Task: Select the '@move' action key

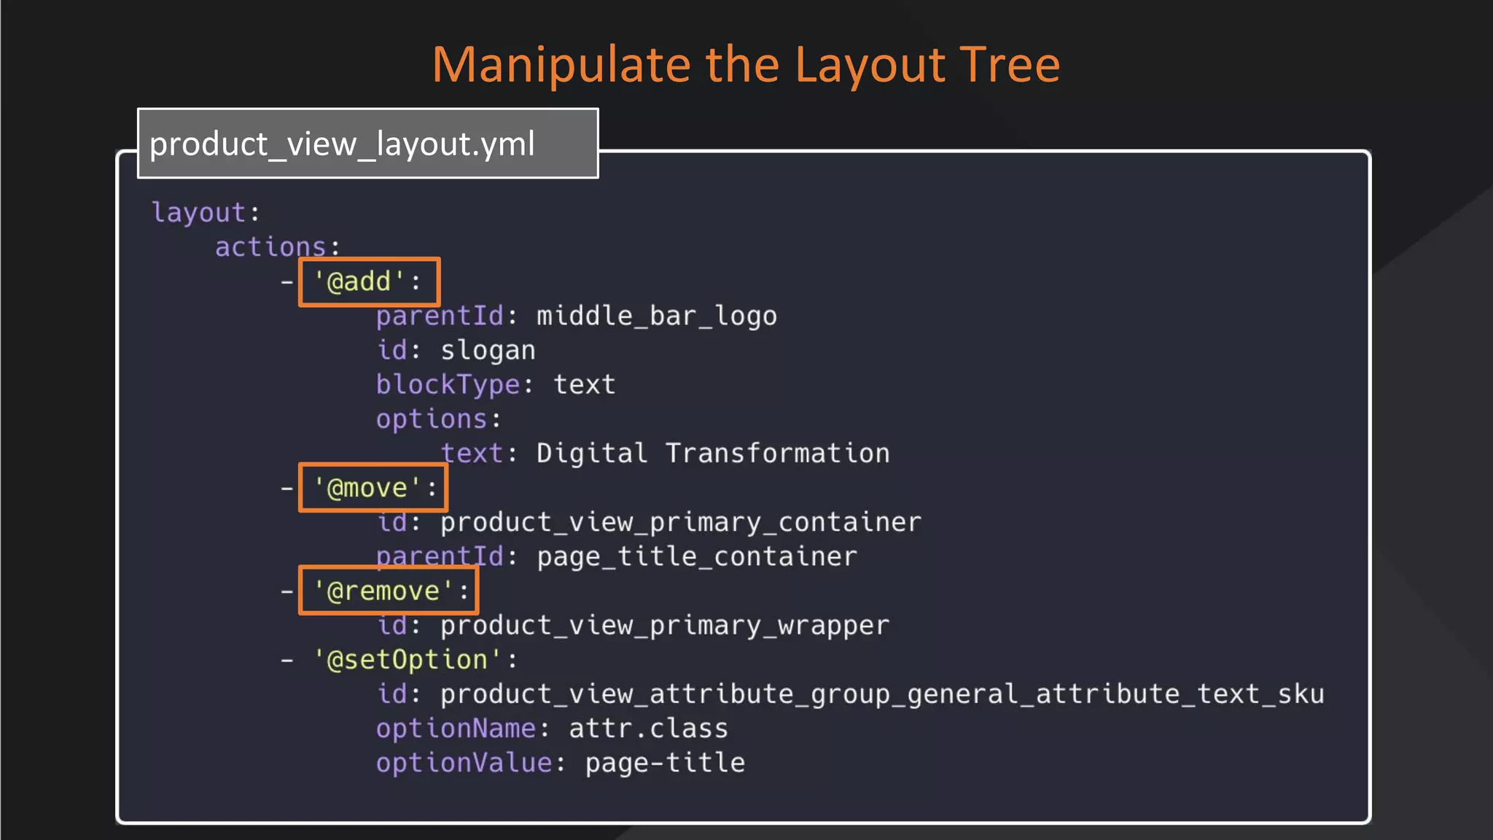Action: click(373, 488)
